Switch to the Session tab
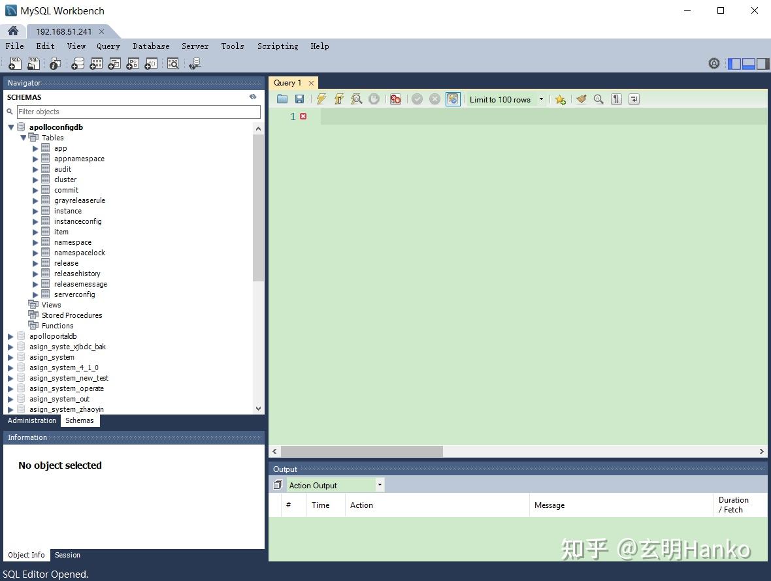Viewport: 771px width, 581px height. (67, 555)
